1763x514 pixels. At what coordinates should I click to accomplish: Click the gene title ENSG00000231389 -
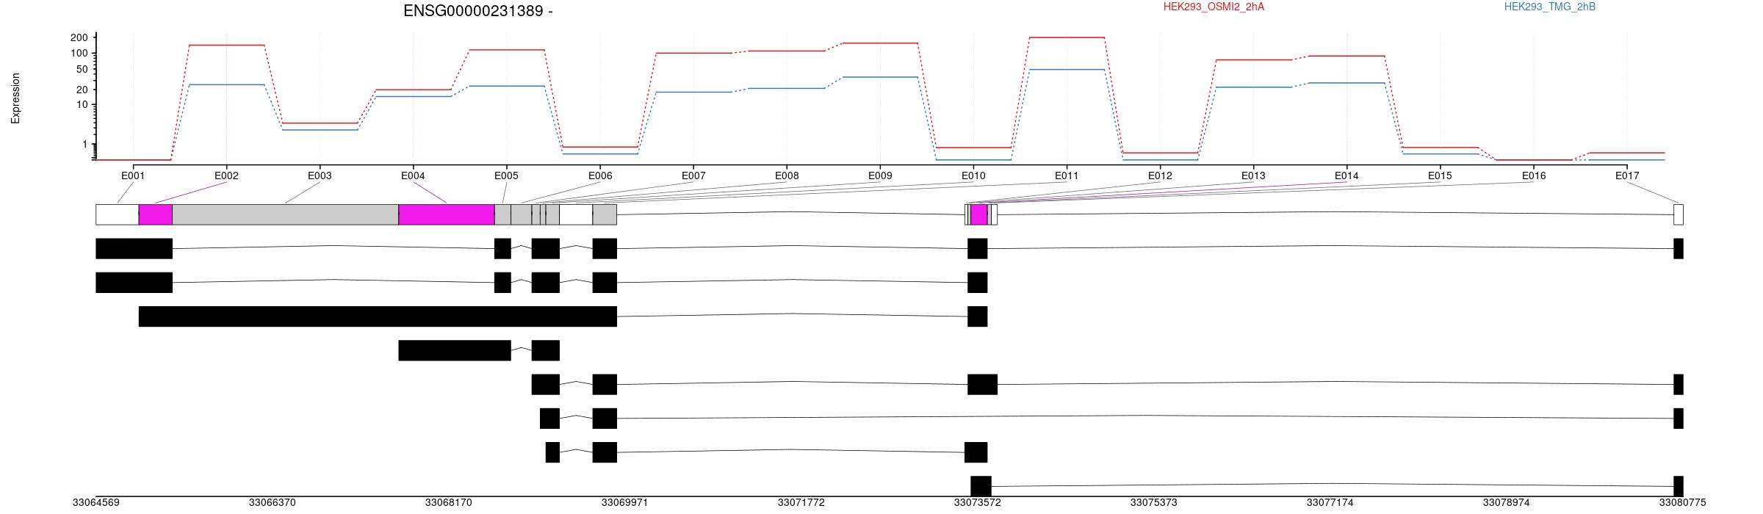tap(478, 11)
